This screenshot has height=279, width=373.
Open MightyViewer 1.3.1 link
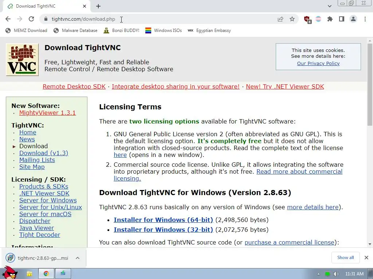(x=47, y=113)
